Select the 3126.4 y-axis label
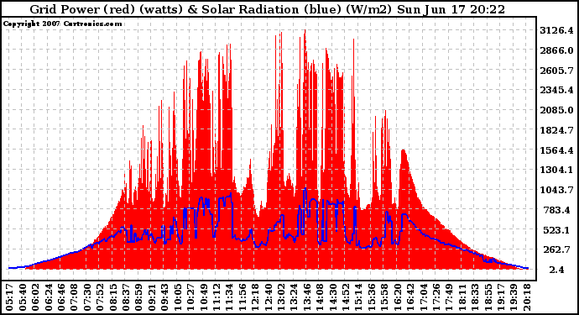Image resolution: width=579 pixels, height=315 pixels. (x=556, y=30)
